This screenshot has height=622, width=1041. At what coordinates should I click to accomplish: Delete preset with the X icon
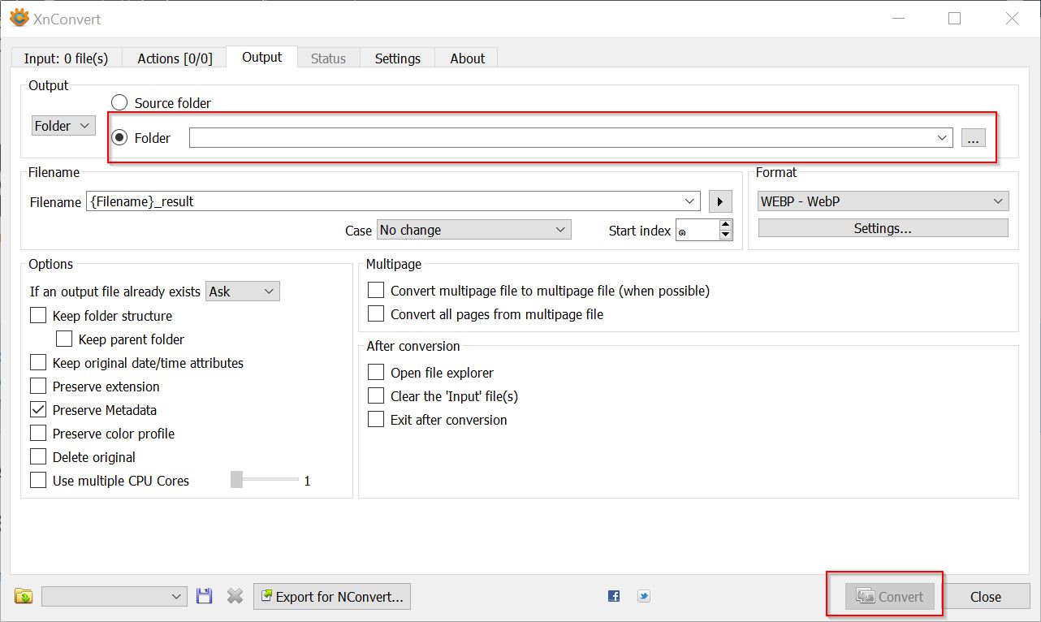[x=235, y=597]
